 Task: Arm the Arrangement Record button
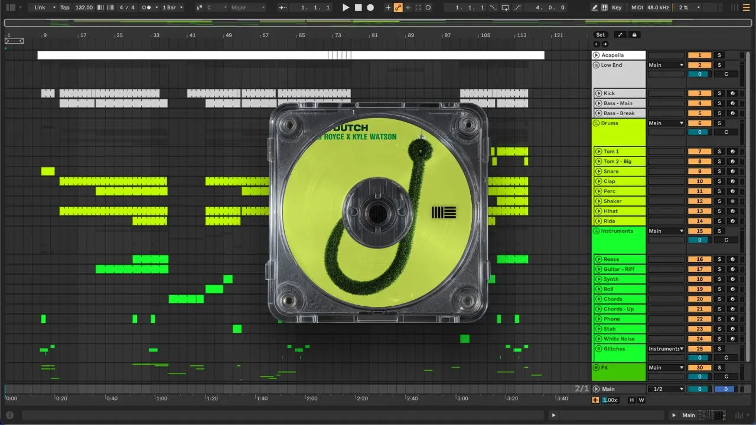point(370,8)
